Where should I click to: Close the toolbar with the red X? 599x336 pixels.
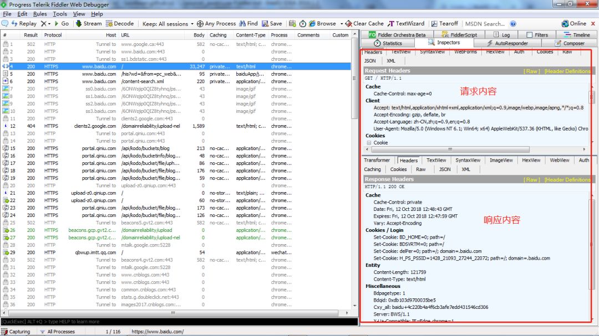click(593, 24)
